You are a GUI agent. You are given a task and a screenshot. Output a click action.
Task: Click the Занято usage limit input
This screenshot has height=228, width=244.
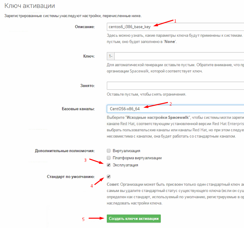175,86
